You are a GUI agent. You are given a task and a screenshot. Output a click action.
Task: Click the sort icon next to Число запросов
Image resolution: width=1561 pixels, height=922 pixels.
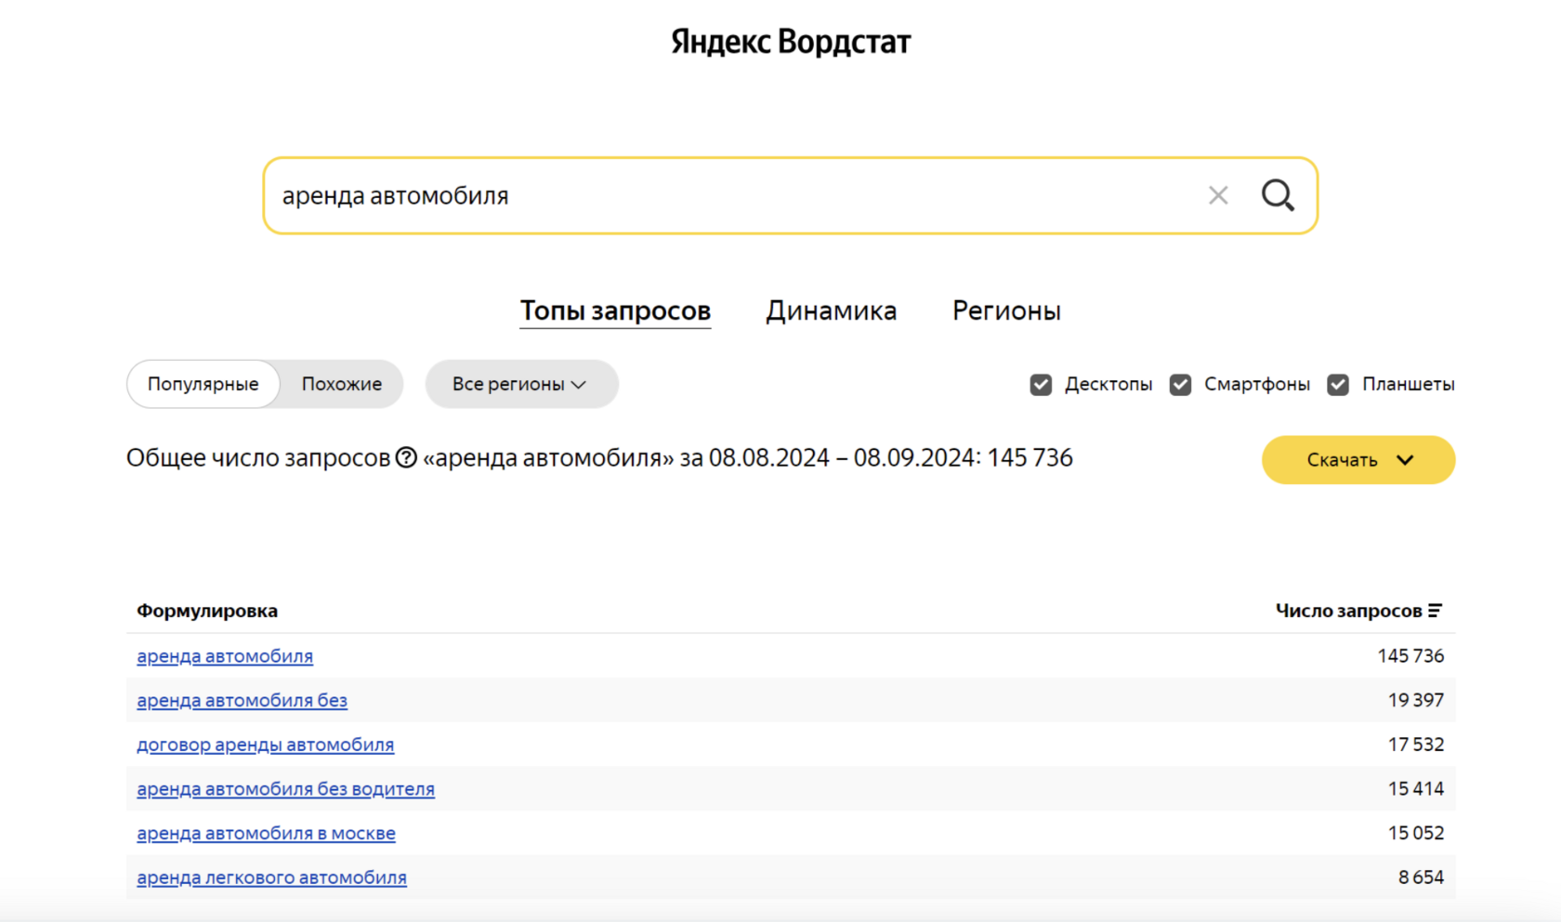[x=1436, y=611]
